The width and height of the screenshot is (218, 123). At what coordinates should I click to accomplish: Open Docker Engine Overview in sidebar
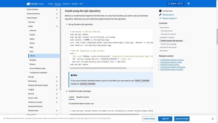coord(31,22)
